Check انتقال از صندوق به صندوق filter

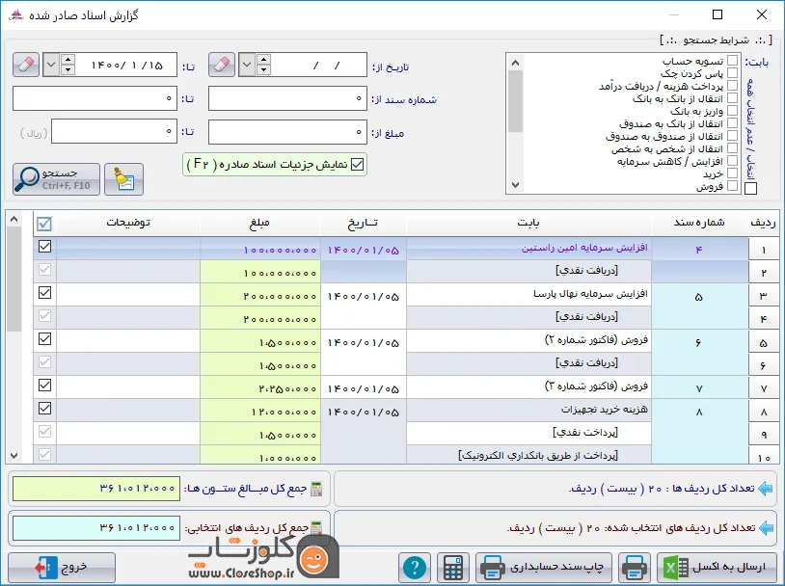coord(732,136)
